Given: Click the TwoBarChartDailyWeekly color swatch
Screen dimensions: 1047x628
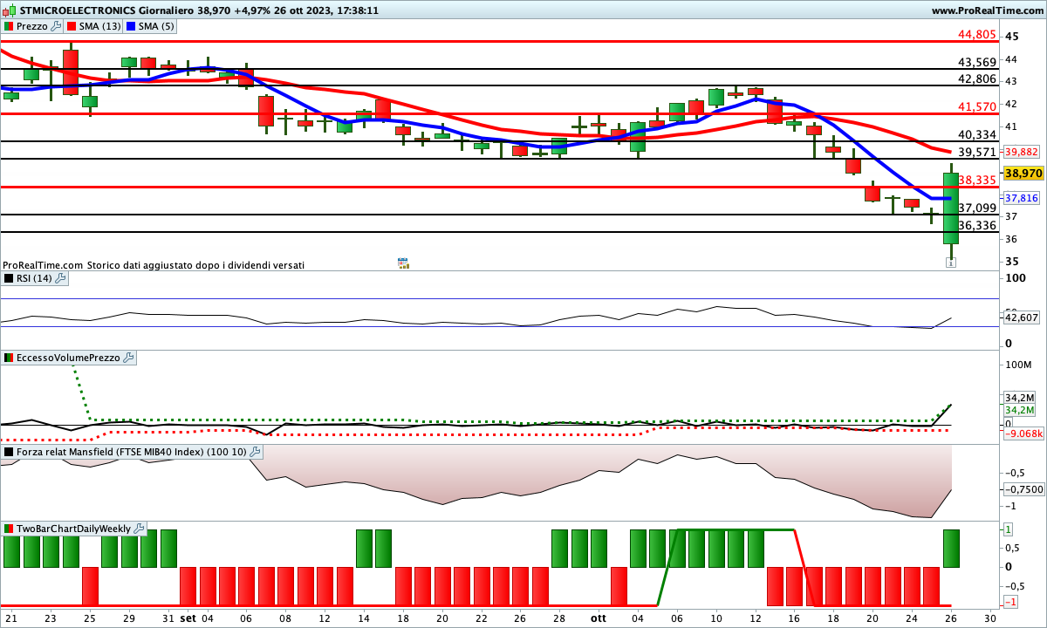Looking at the screenshot, I should 9,529.
